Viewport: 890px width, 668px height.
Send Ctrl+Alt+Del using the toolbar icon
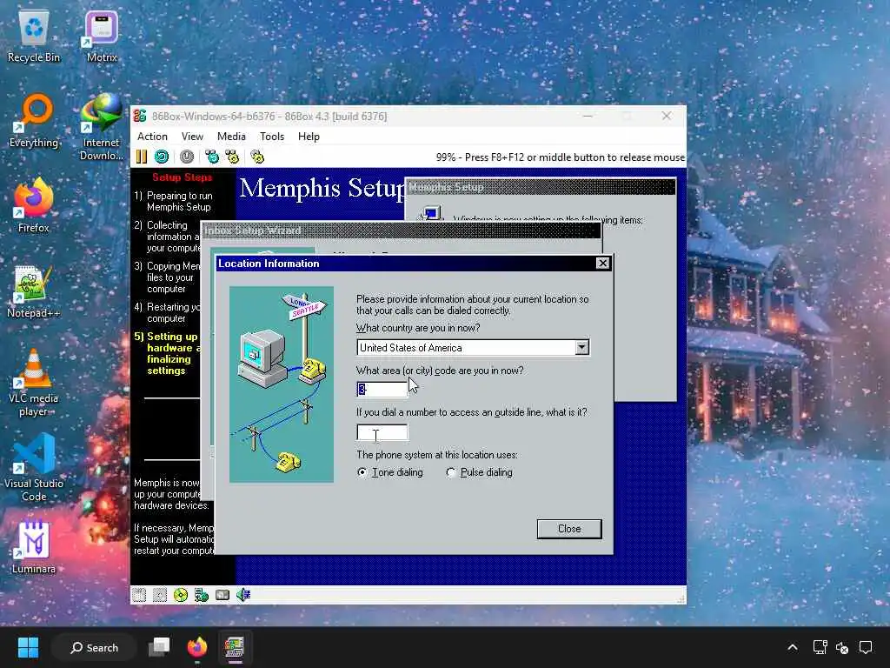(x=212, y=157)
